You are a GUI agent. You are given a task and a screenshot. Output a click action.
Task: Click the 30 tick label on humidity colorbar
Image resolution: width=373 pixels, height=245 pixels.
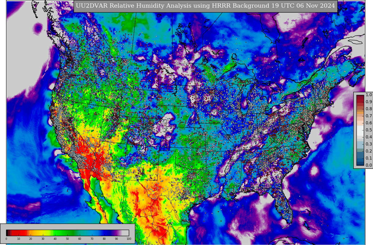[43, 239]
